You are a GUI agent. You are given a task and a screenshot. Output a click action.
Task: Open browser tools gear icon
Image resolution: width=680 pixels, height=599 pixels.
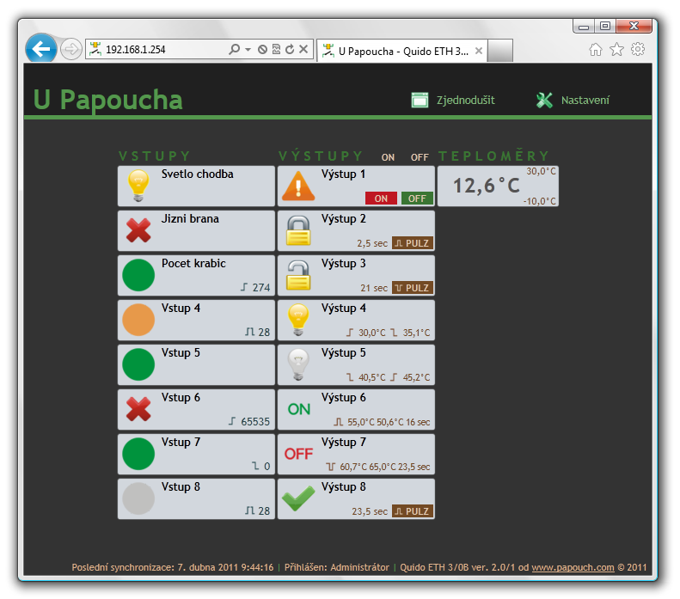638,49
